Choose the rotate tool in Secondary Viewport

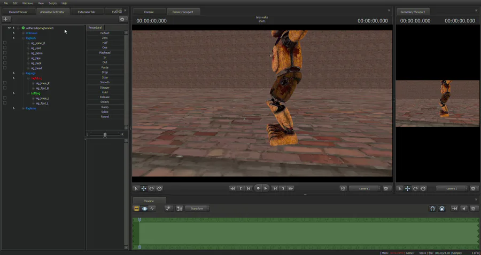click(x=415, y=188)
